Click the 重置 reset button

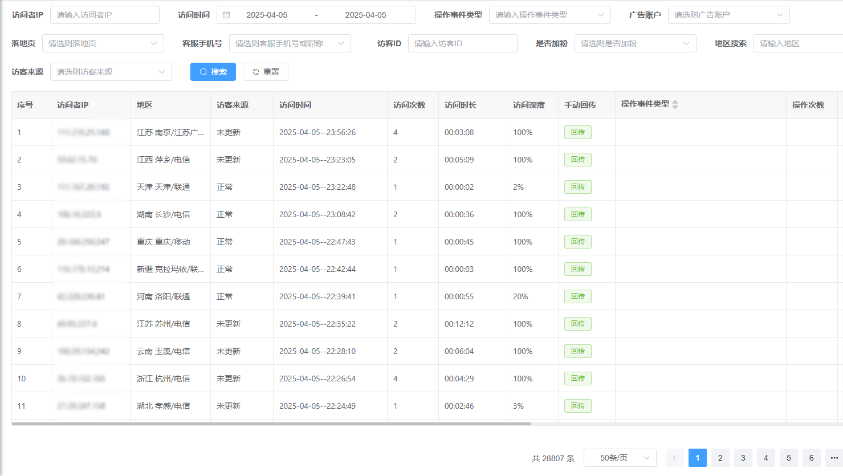click(266, 72)
